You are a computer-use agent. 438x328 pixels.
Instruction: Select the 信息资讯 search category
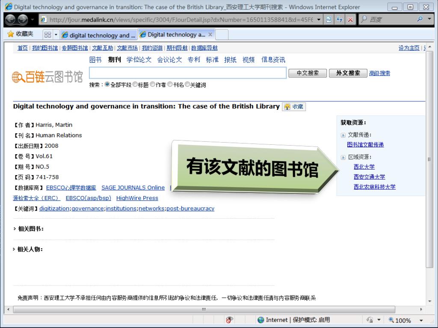point(273,60)
